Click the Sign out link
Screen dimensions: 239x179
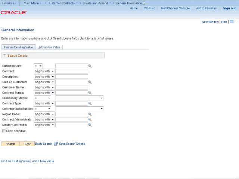[x=229, y=8]
